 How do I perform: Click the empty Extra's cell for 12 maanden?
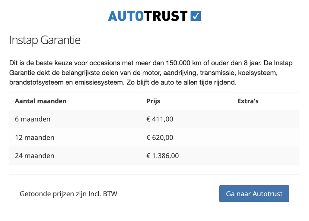click(x=266, y=138)
